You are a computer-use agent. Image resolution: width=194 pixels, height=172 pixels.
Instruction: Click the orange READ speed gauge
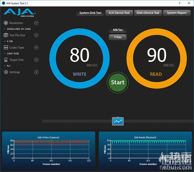157,58
